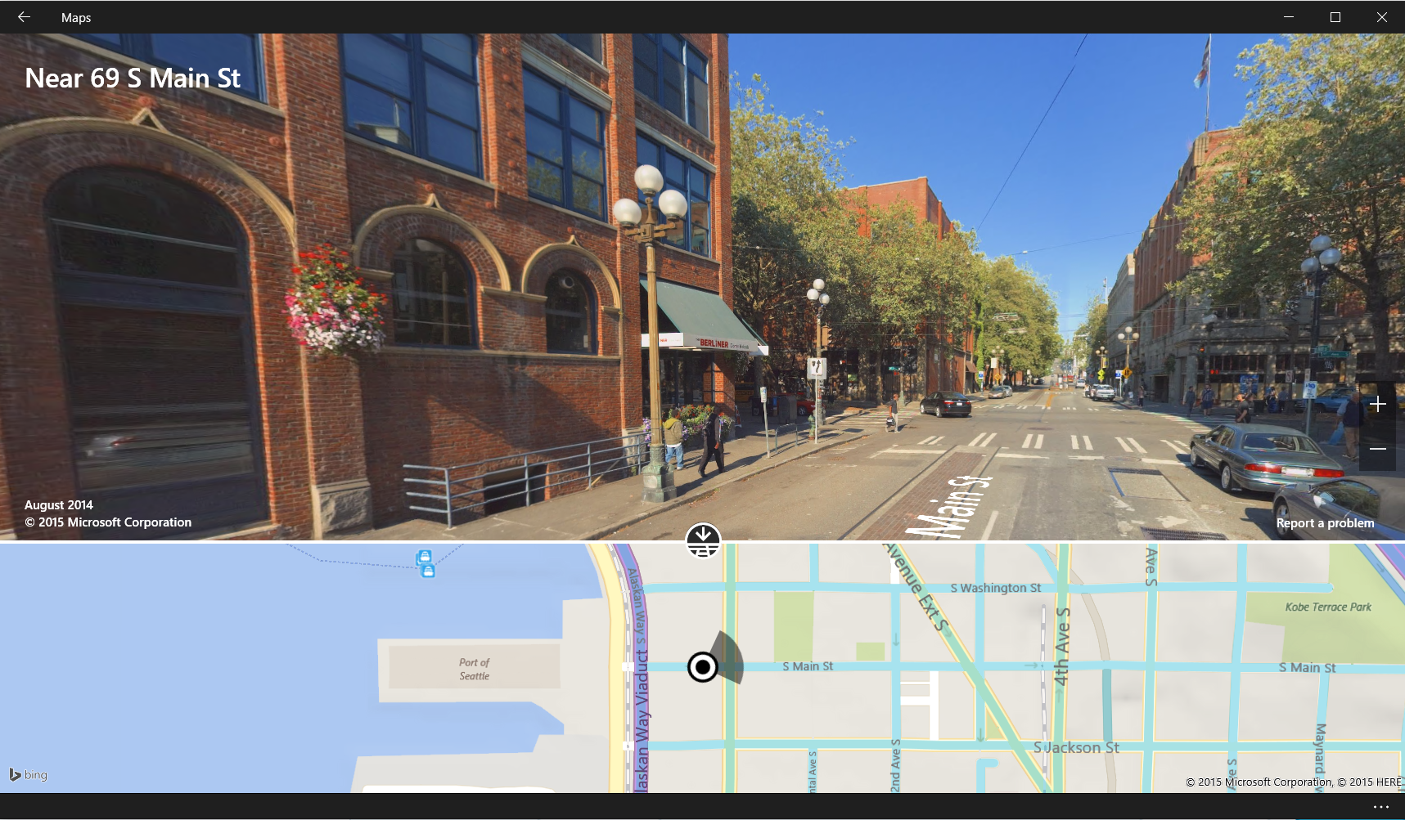Click the Main St label on the road
The width and height of the screenshot is (1405, 820).
point(953,509)
